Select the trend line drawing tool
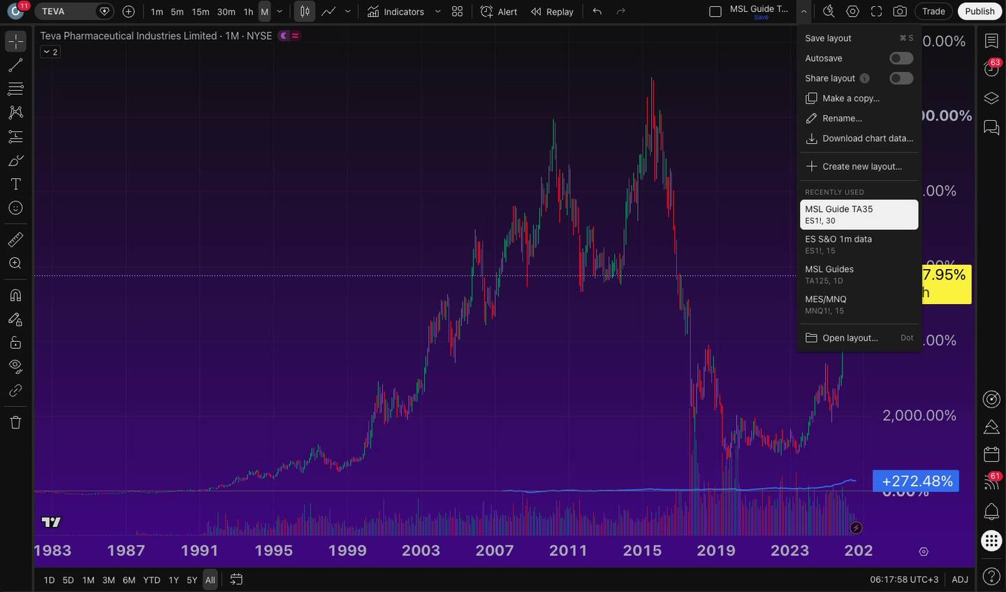Screen dimensions: 1006x592 pyautogui.click(x=15, y=66)
